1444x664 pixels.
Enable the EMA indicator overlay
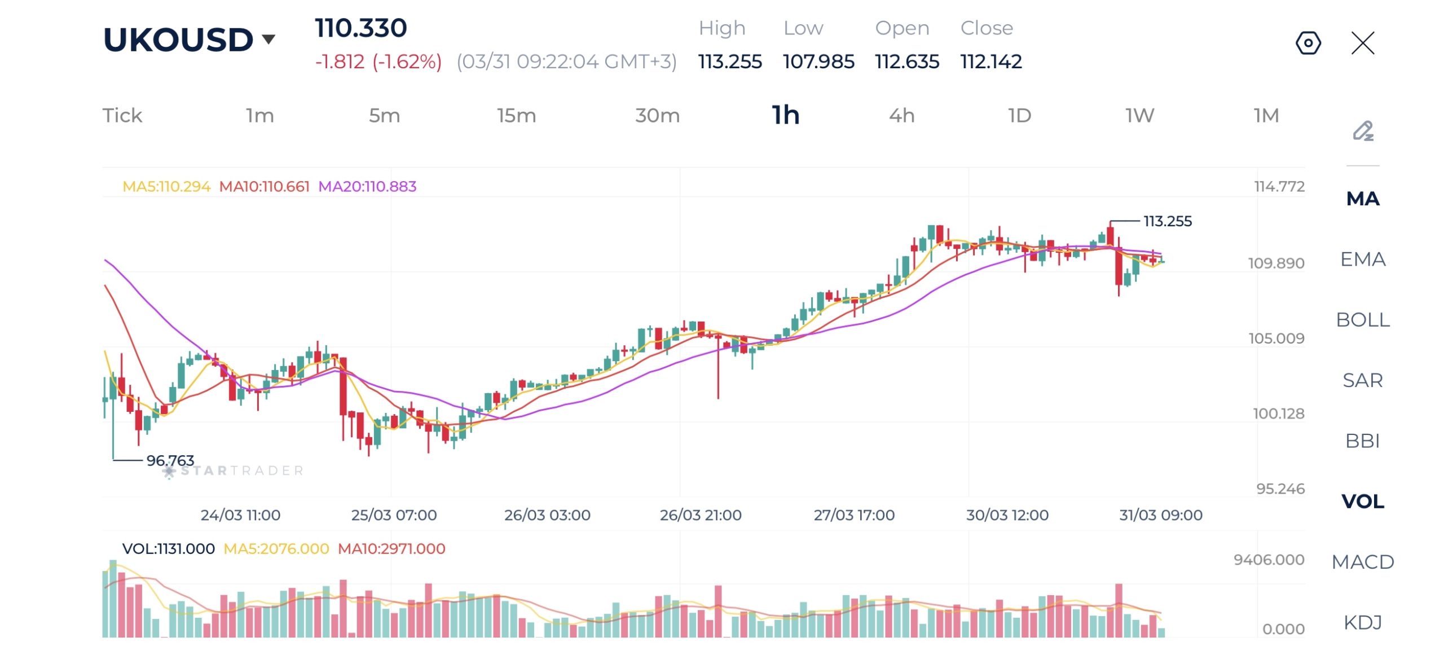point(1363,259)
